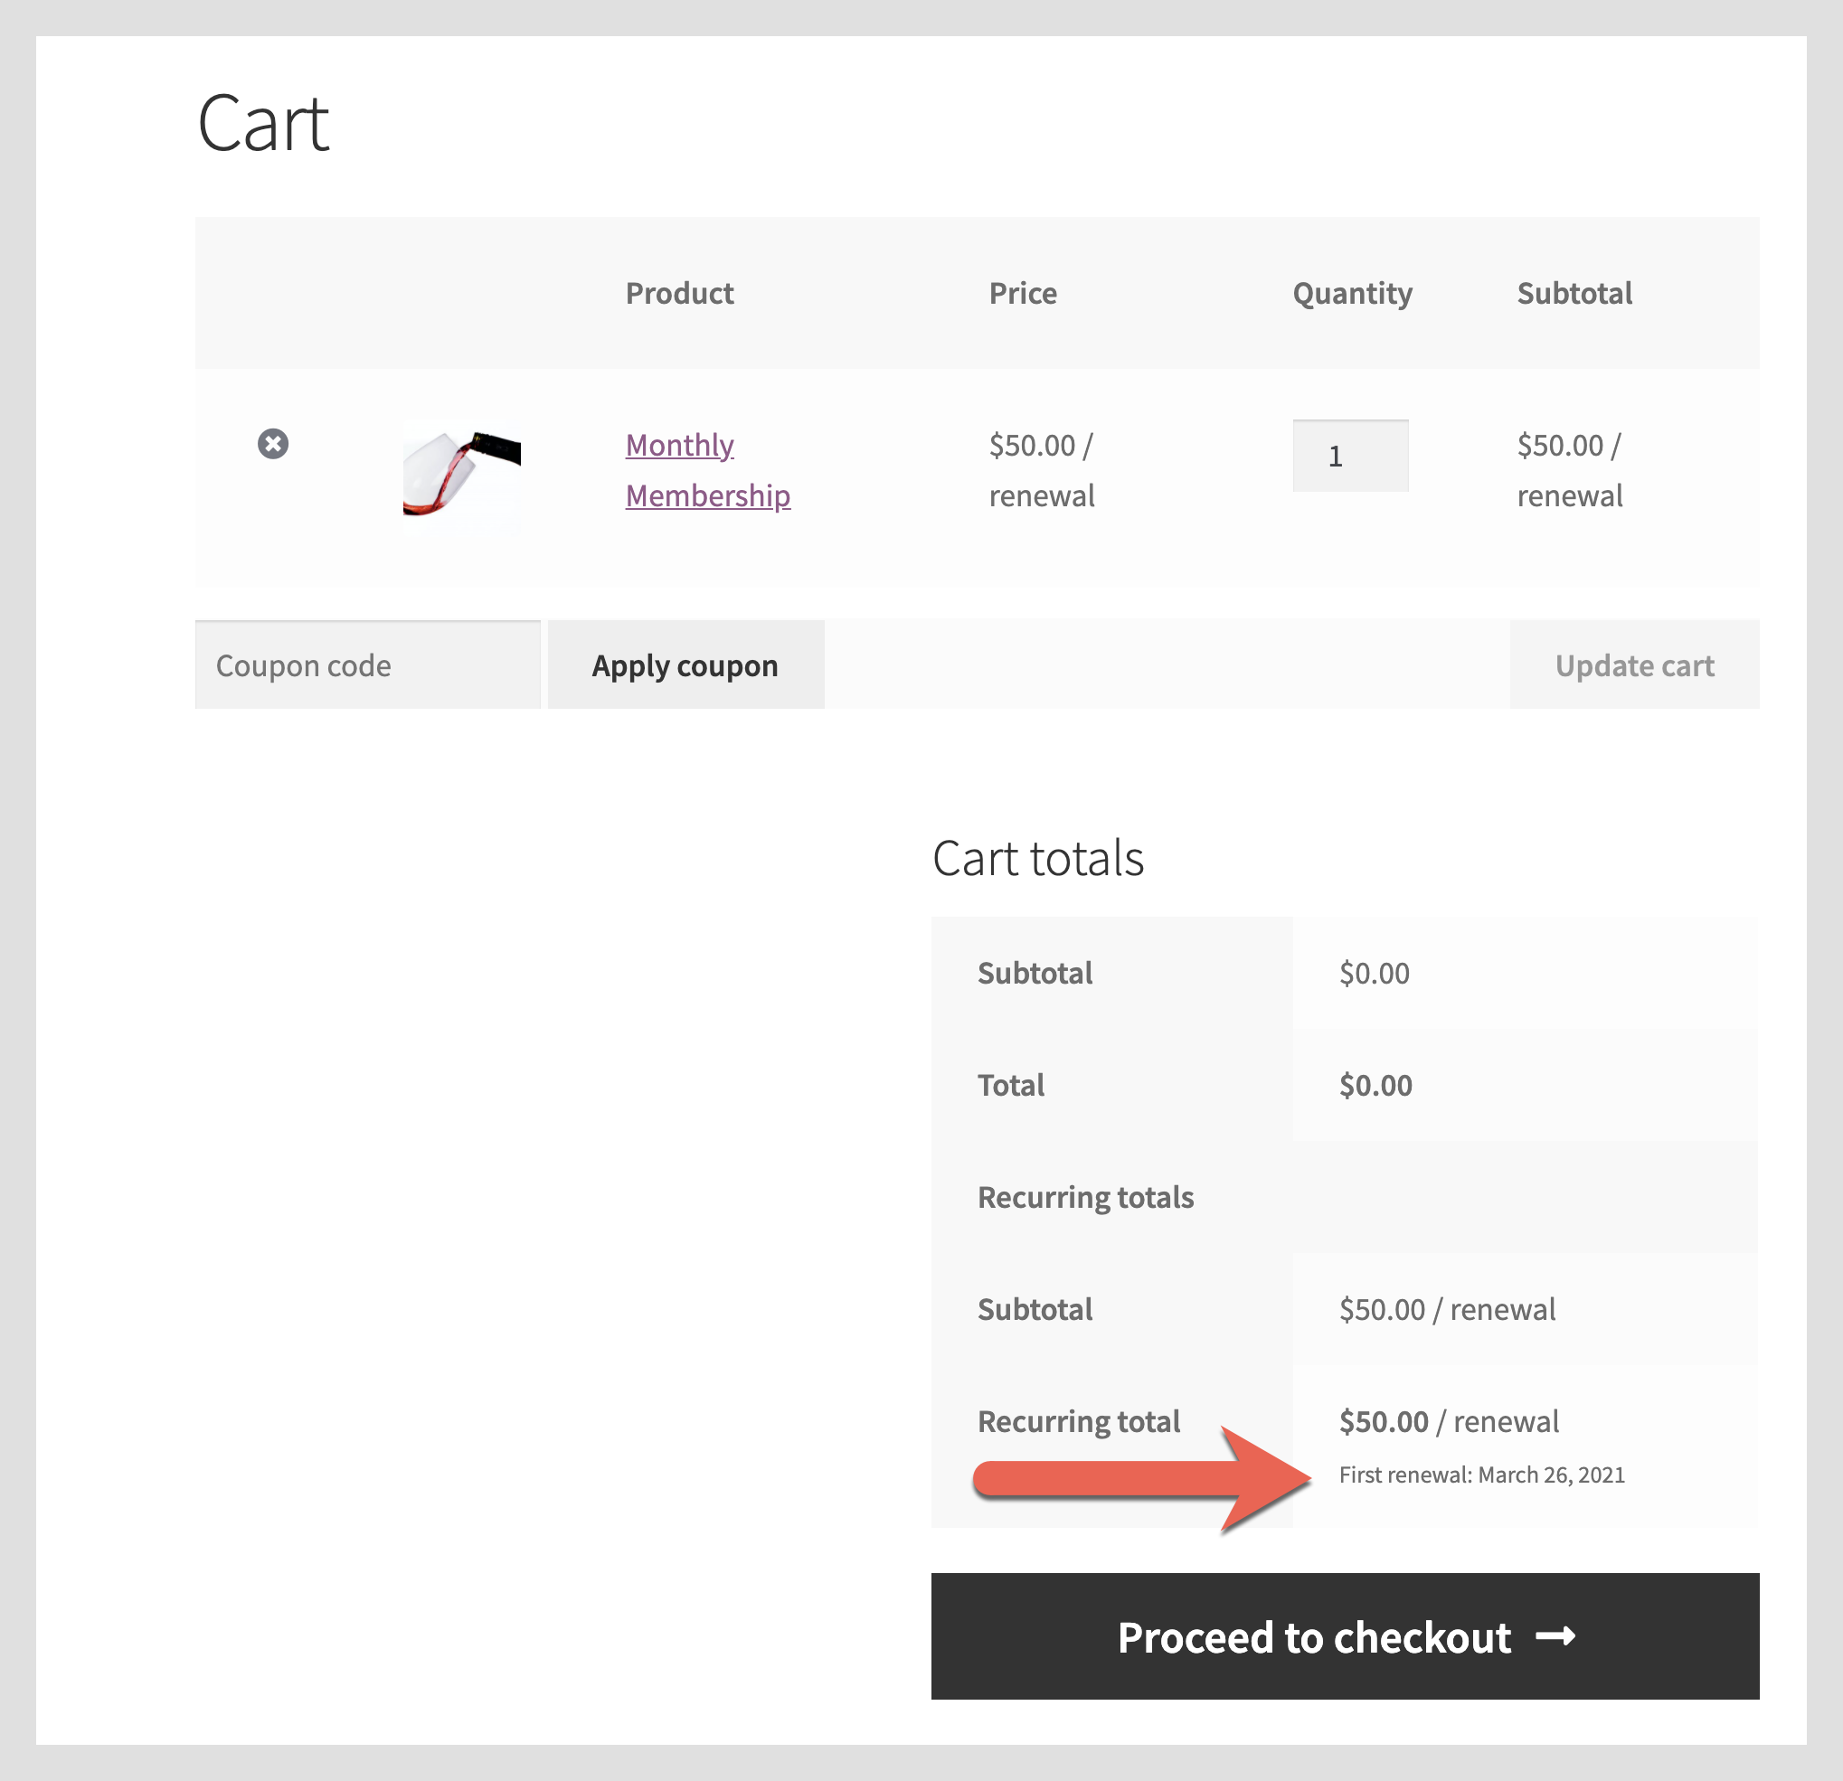Click the wine pouring product thumbnail
The width and height of the screenshot is (1843, 1781).
(x=462, y=474)
